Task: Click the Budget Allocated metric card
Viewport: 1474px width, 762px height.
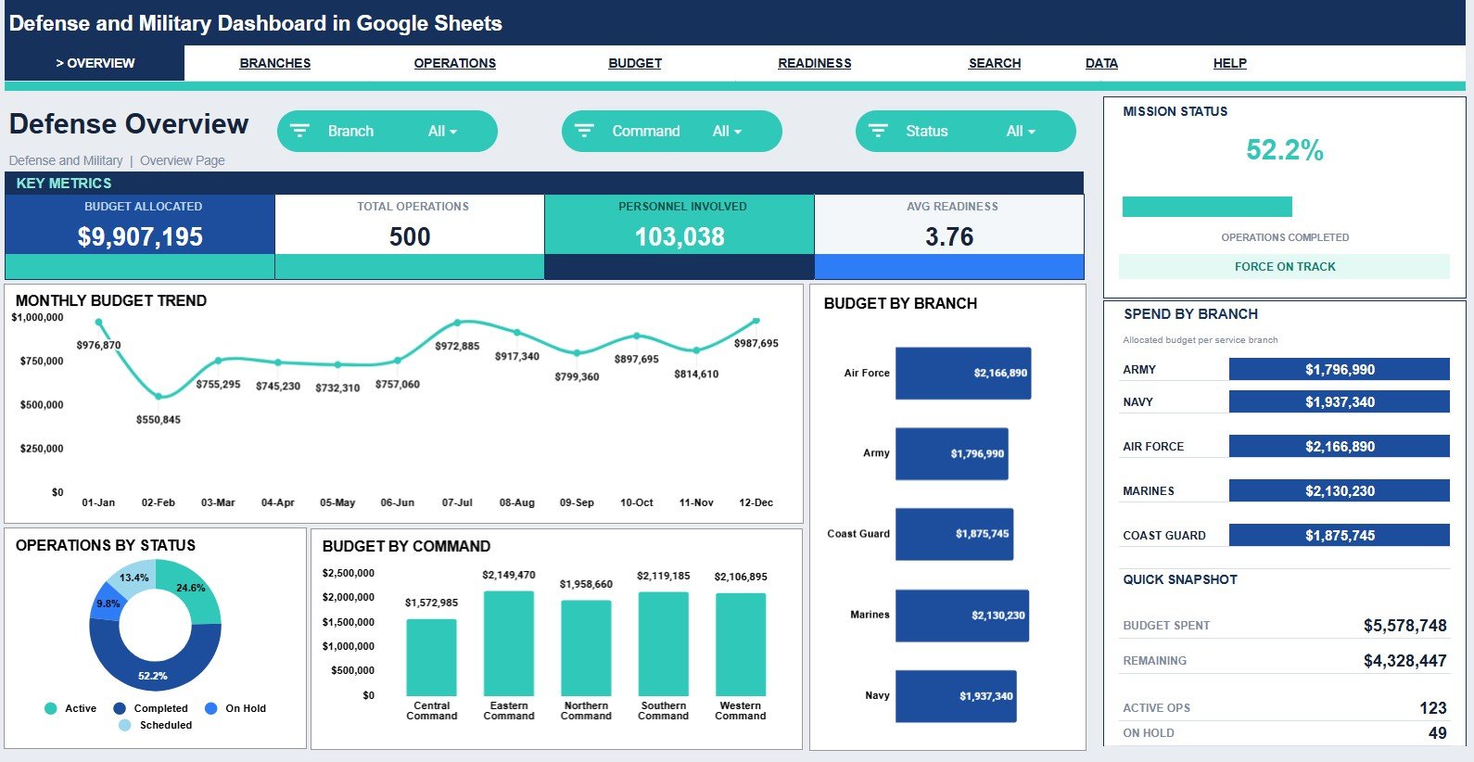Action: [140, 236]
